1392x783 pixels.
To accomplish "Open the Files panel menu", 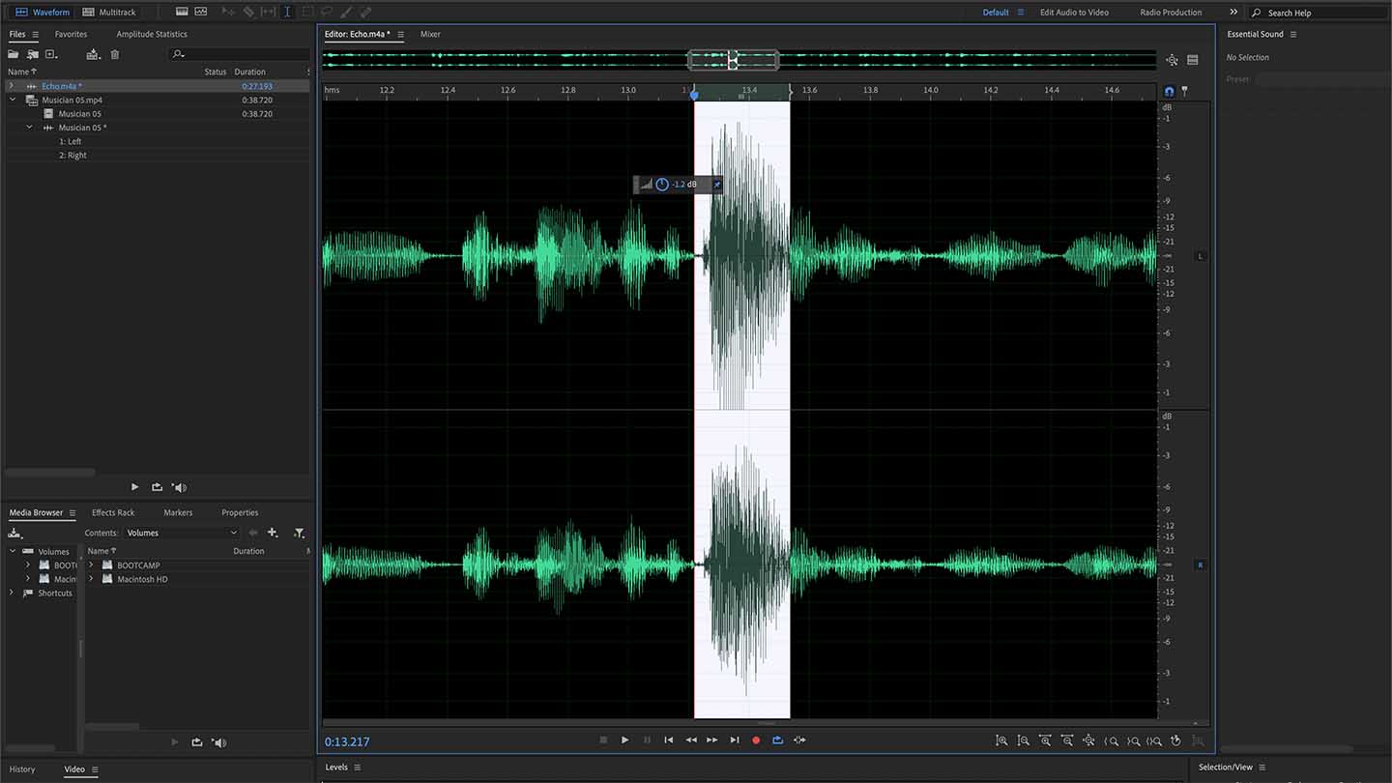I will pyautogui.click(x=36, y=34).
